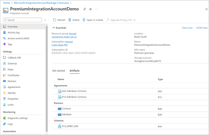Open Diagnostic settings under Monitoring
The height and width of the screenshot is (135, 209).
pos(18,118)
